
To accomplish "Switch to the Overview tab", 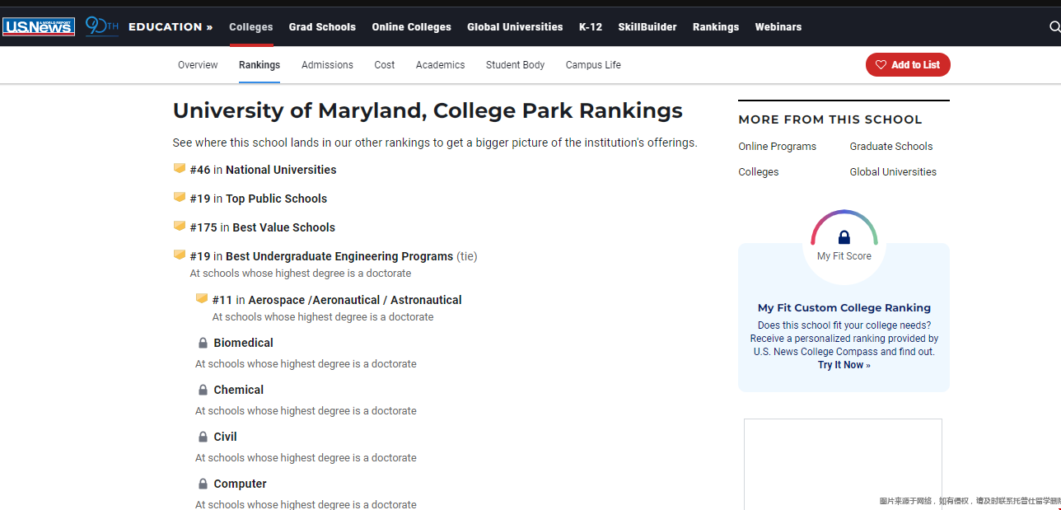I will click(198, 65).
